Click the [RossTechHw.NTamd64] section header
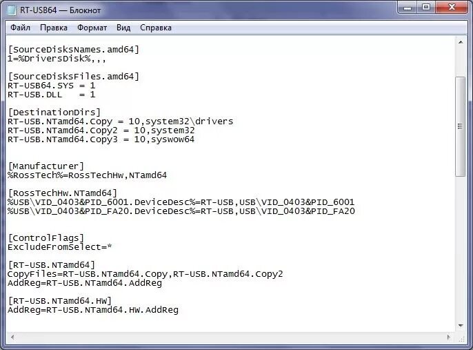The height and width of the screenshot is (350, 473). click(x=63, y=193)
